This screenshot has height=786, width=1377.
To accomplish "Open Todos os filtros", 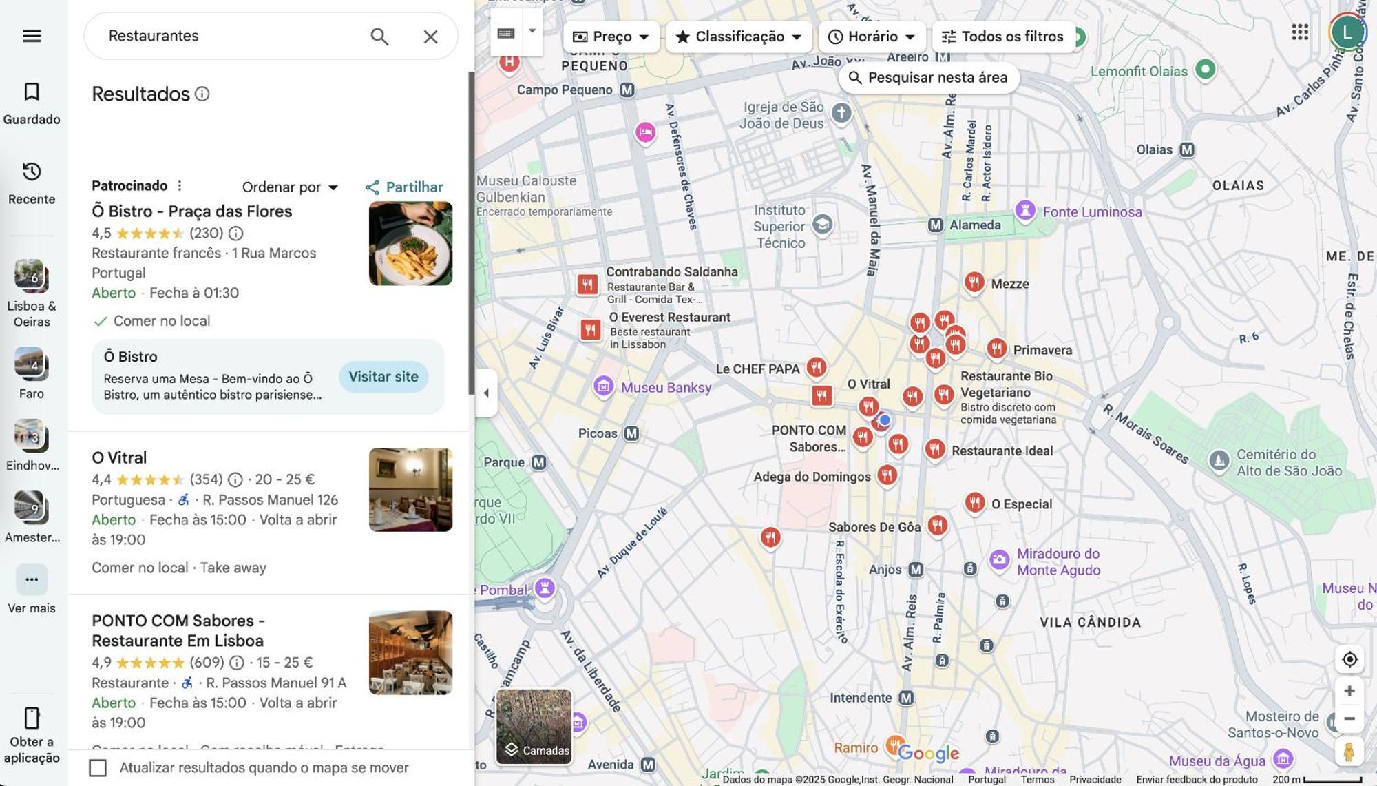I will (1003, 37).
